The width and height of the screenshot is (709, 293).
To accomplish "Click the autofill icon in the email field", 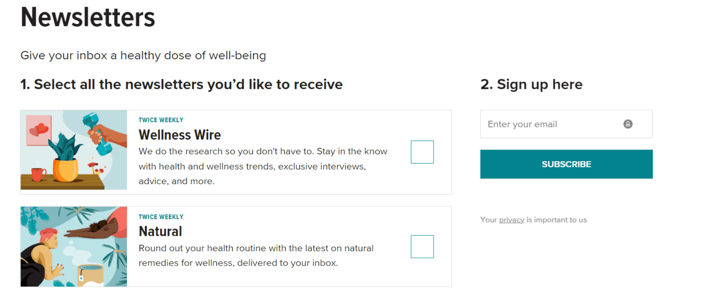I will [628, 124].
